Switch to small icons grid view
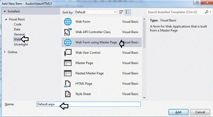The height and width of the screenshot is (117, 213). (x=121, y=12)
